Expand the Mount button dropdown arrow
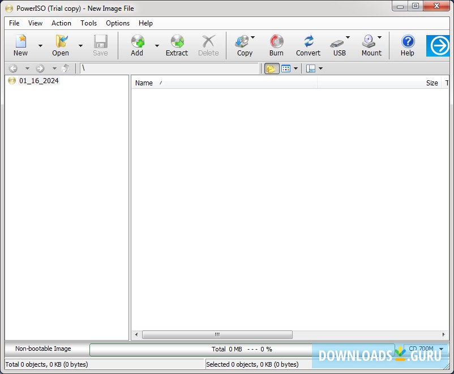454x374 pixels. click(x=379, y=37)
